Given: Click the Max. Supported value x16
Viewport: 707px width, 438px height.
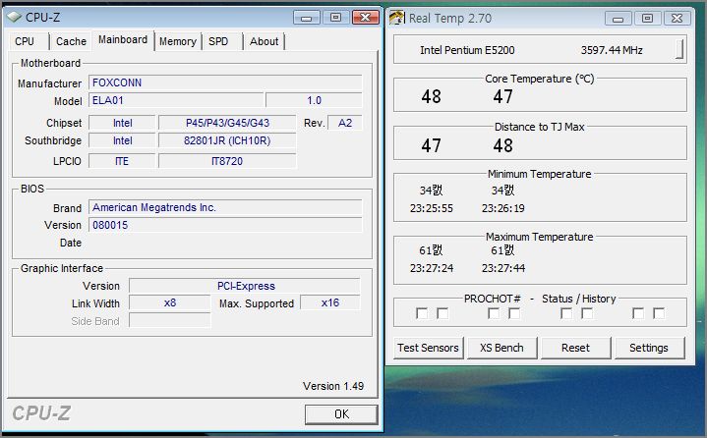Looking at the screenshot, I should point(330,302).
